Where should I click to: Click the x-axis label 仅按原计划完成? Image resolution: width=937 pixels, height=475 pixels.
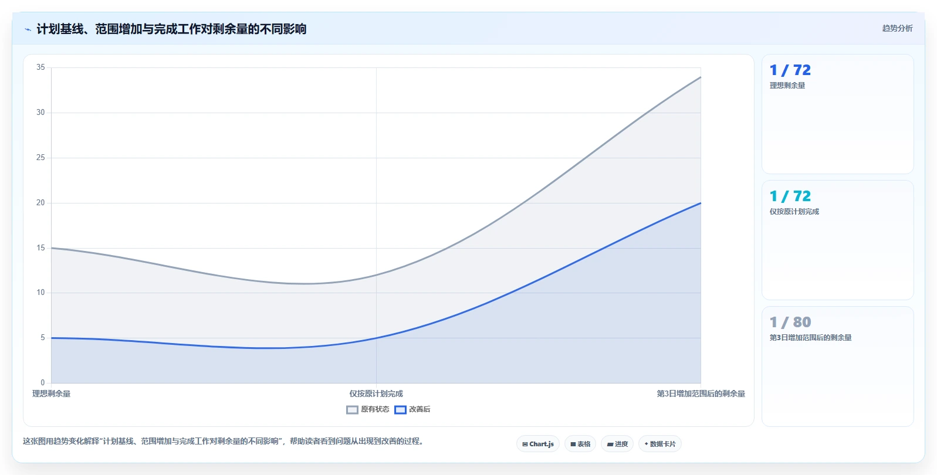click(x=376, y=394)
